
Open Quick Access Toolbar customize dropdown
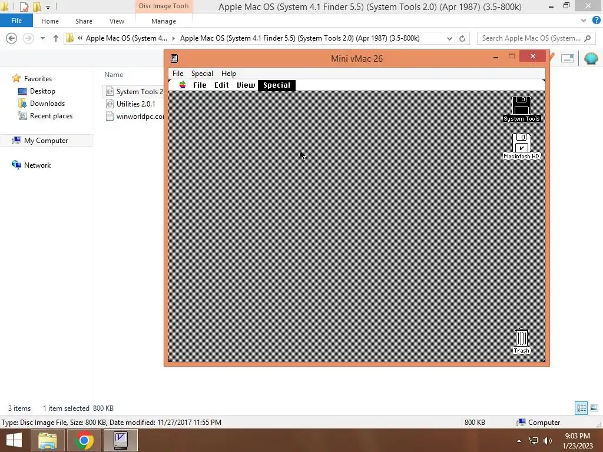point(48,7)
